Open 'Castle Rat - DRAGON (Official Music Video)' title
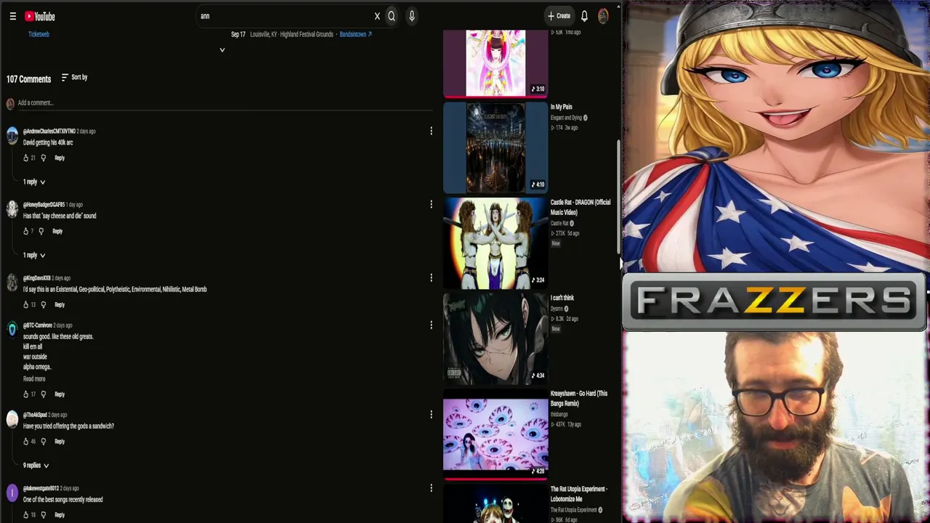930x523 pixels. [x=581, y=207]
